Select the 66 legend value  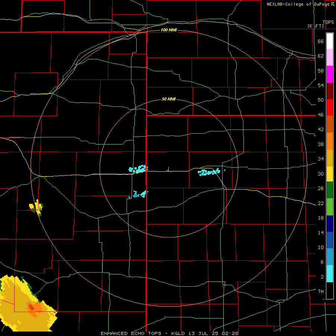(321, 41)
